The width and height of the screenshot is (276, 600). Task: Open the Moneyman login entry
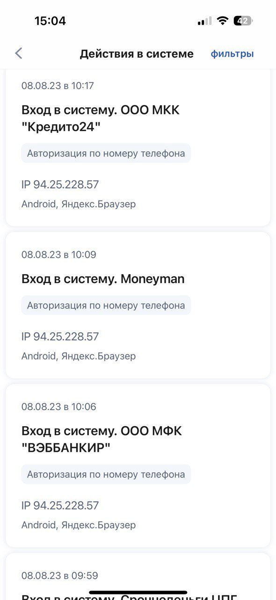(138, 305)
